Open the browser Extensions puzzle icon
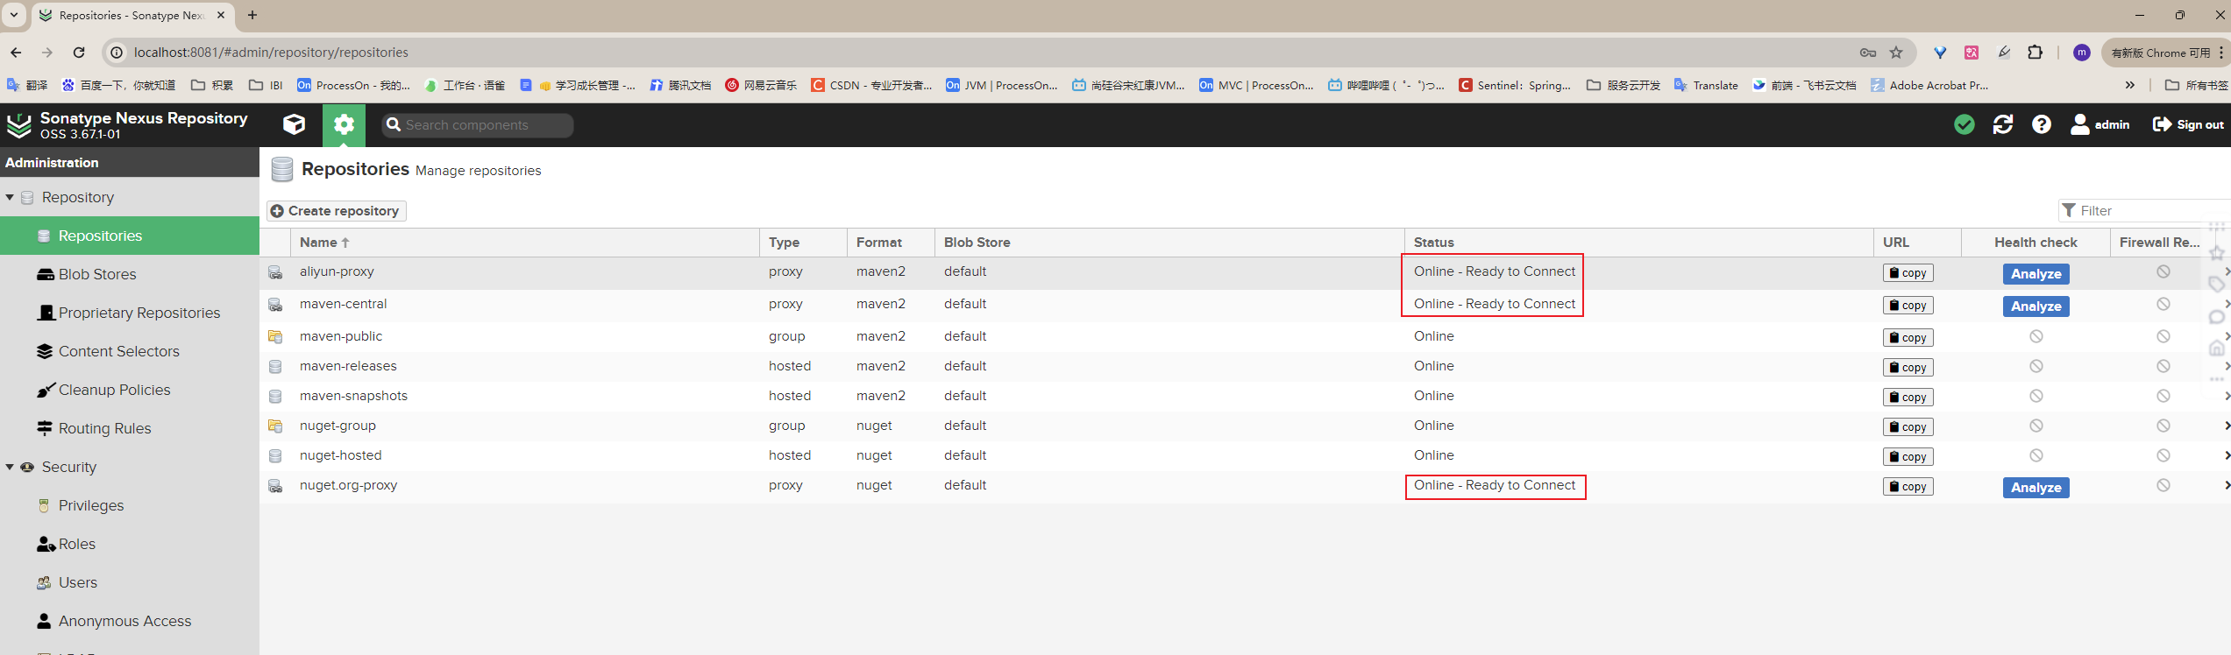The width and height of the screenshot is (2231, 655). [x=2036, y=53]
